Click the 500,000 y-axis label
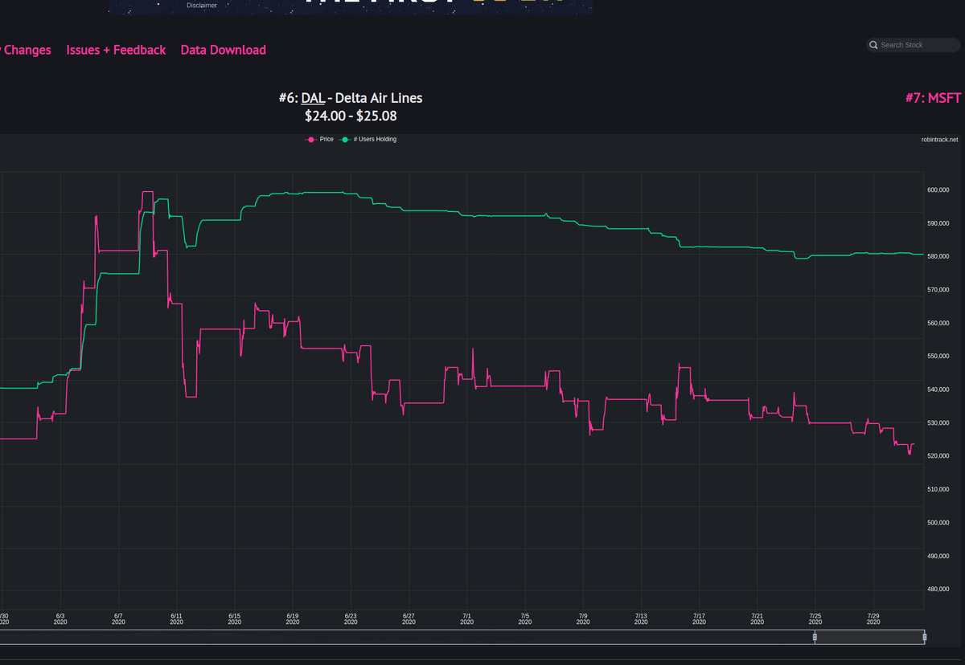This screenshot has height=665, width=965. pyautogui.click(x=938, y=523)
